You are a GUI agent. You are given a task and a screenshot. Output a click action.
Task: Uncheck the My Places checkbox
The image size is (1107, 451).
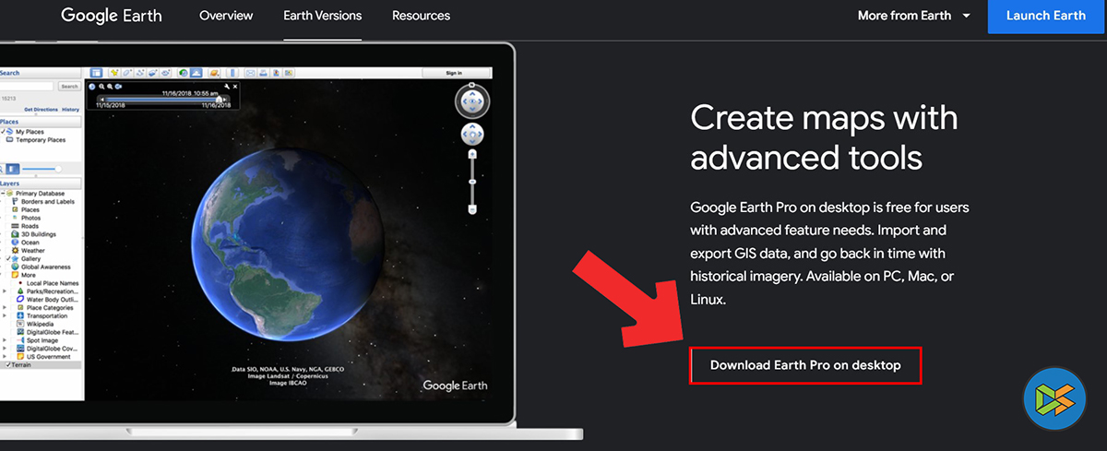pyautogui.click(x=3, y=132)
